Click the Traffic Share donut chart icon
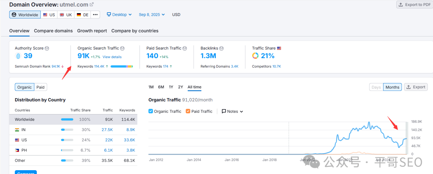433x174 pixels. click(255, 56)
